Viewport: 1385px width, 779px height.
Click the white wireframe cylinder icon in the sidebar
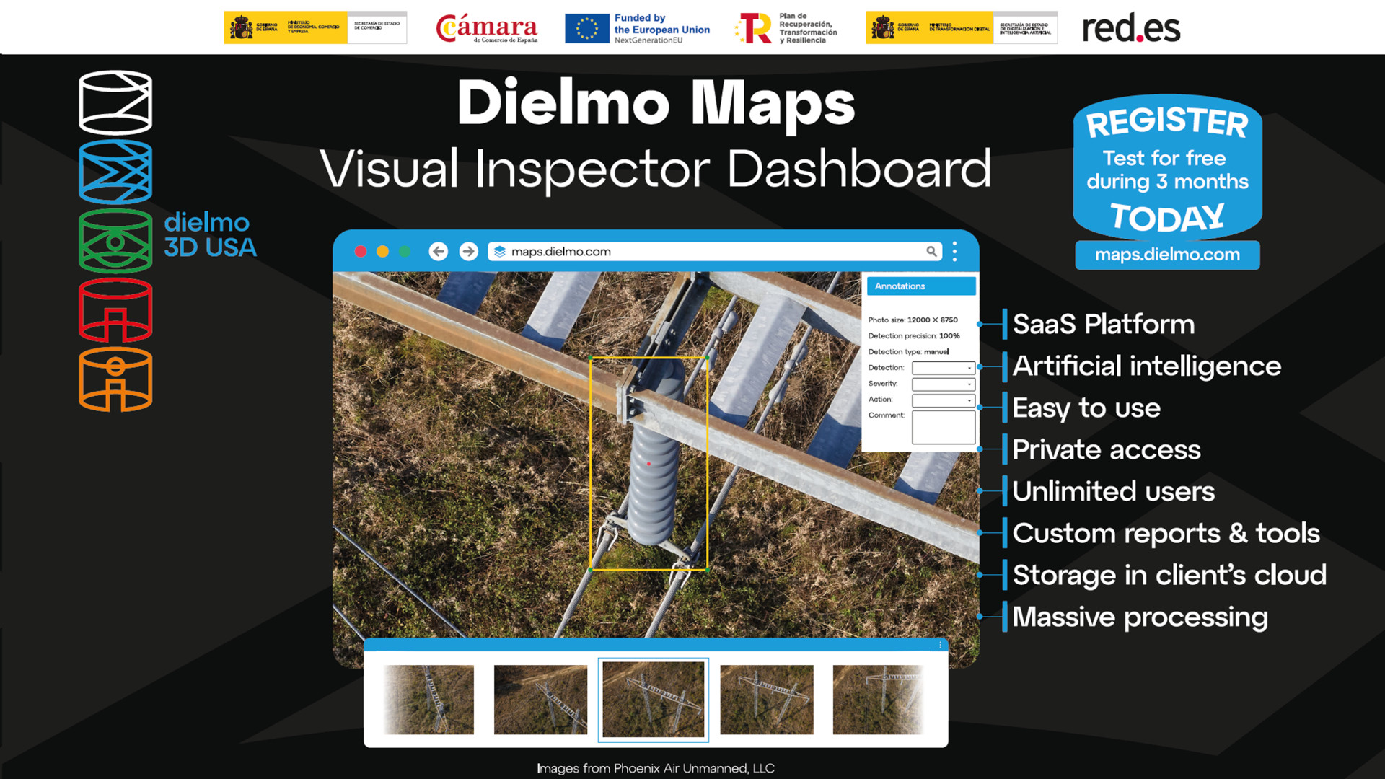[x=114, y=102]
